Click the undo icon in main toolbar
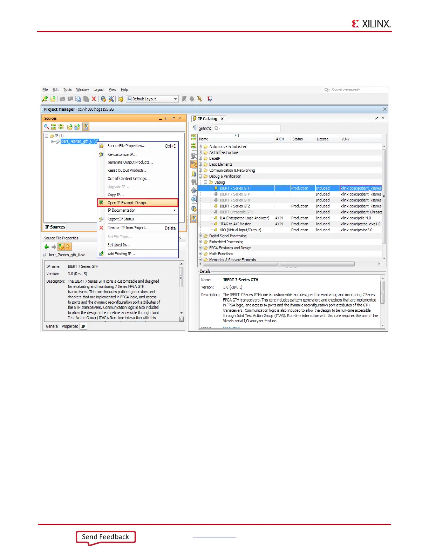Viewport: 429px width, 556px height. [x=62, y=99]
